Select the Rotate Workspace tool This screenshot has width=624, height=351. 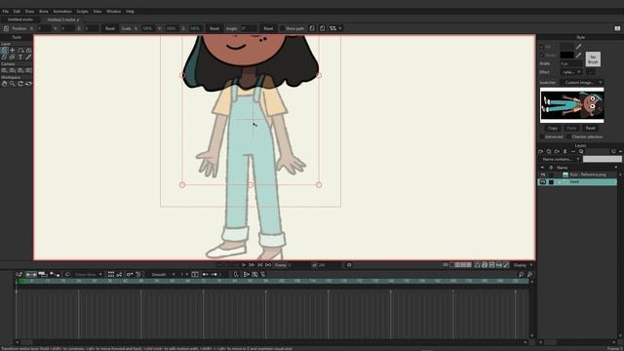click(x=20, y=84)
